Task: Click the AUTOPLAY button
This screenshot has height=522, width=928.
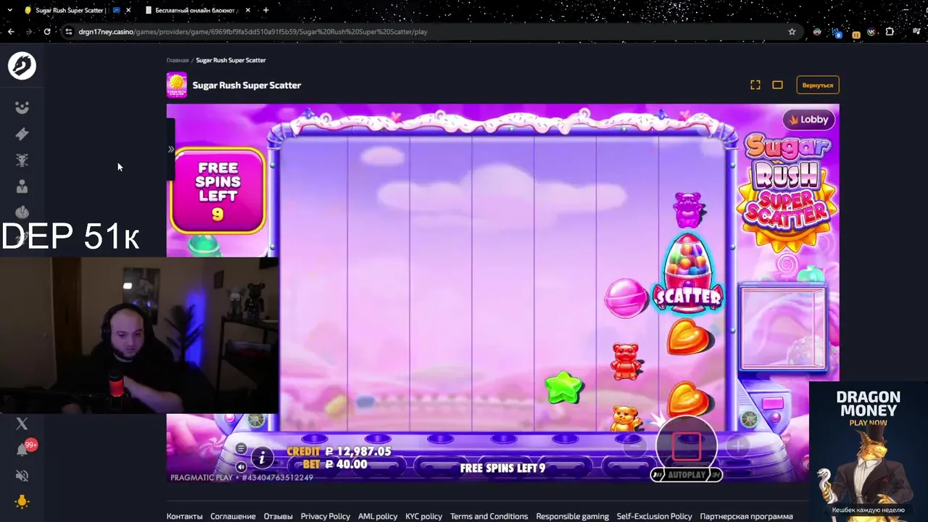Action: click(686, 475)
